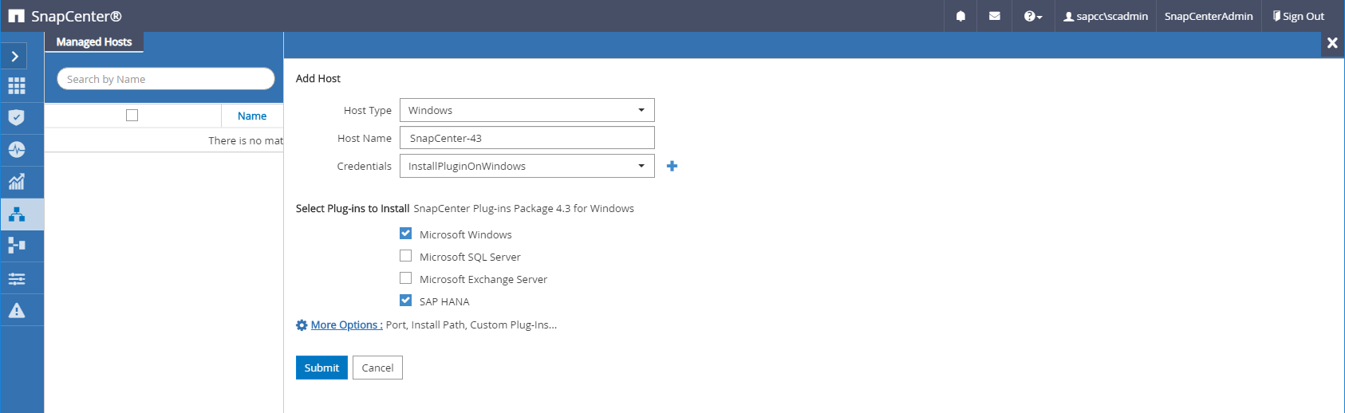The height and width of the screenshot is (413, 1345).
Task: Open the Settings sliders icon in sidebar
Action: click(17, 278)
